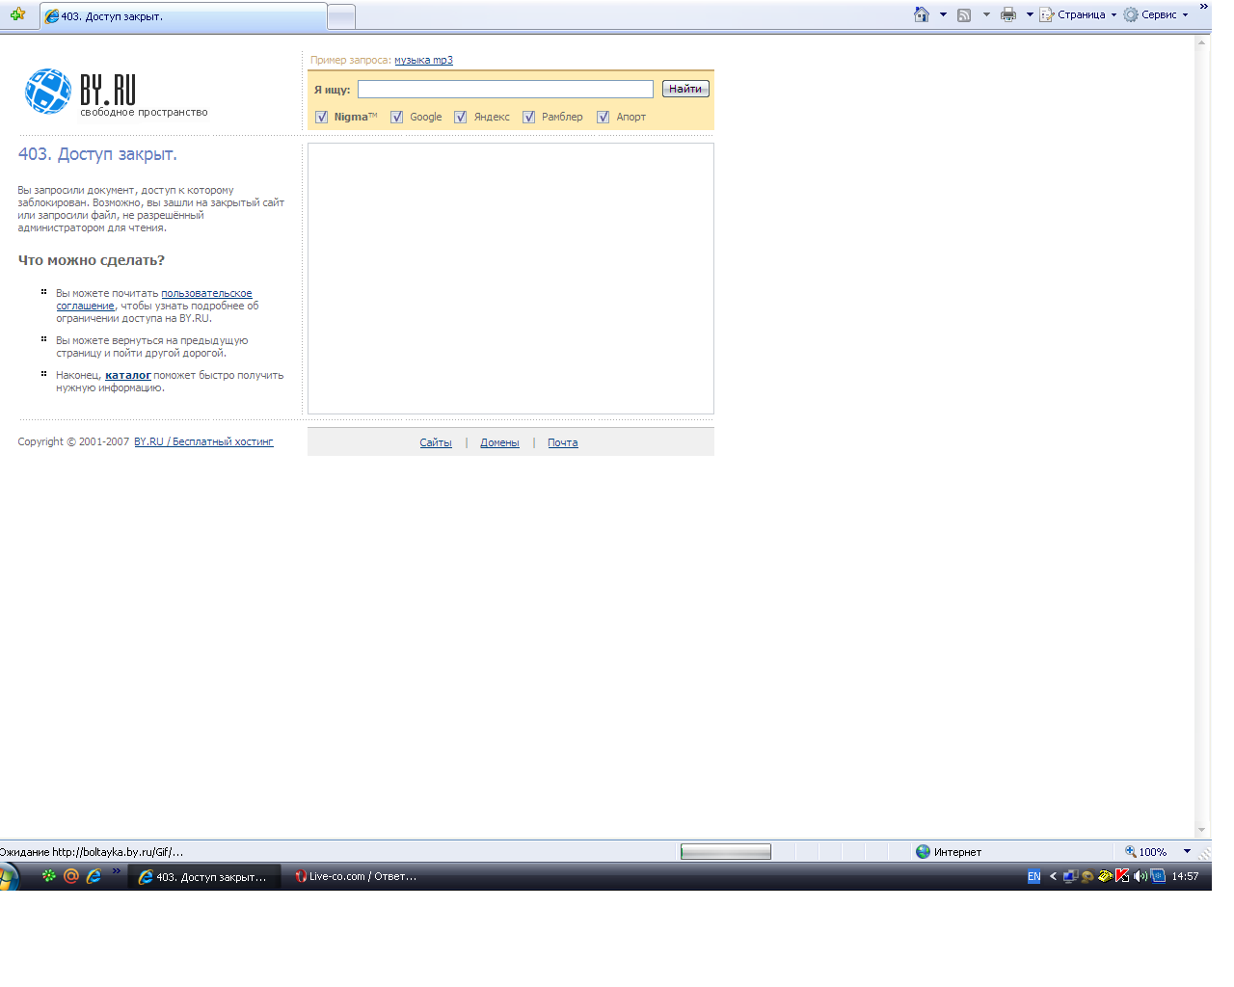Disable the Яндекс checkbox

[x=461, y=118]
